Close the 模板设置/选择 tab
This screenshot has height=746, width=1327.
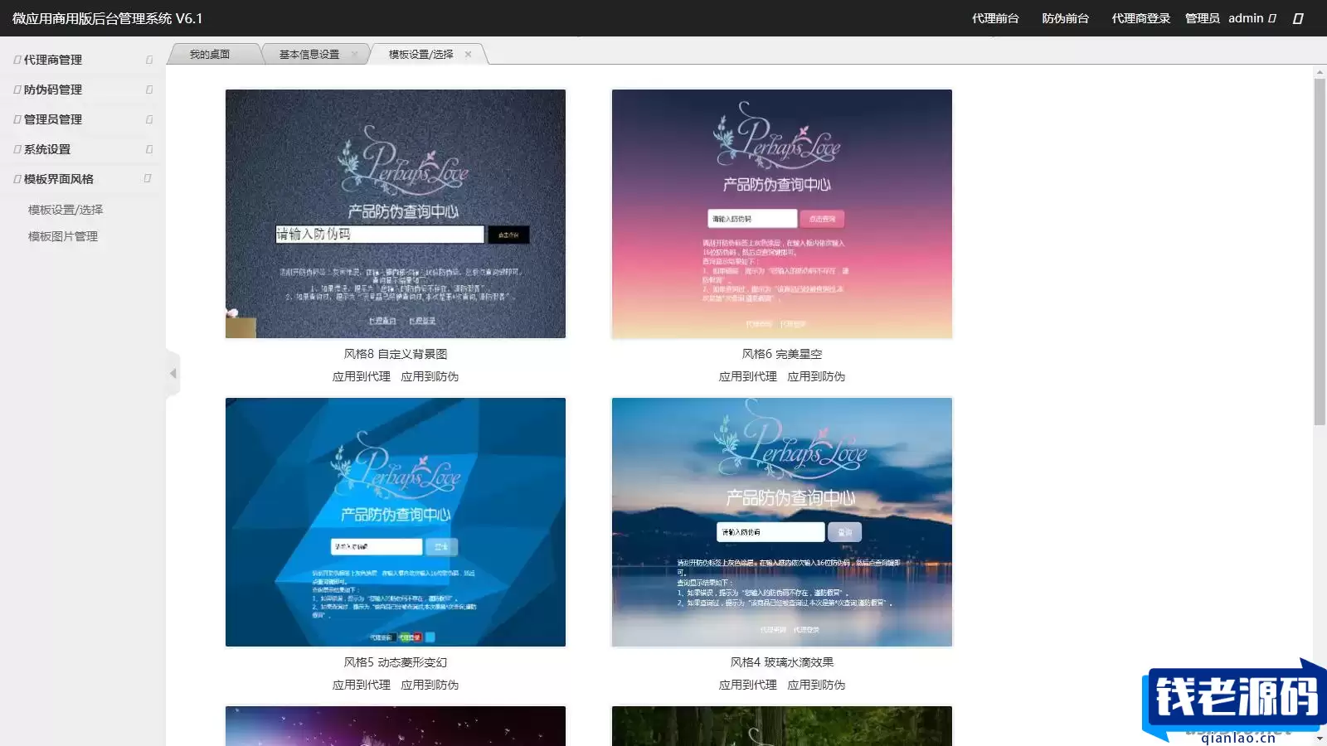[x=468, y=55]
